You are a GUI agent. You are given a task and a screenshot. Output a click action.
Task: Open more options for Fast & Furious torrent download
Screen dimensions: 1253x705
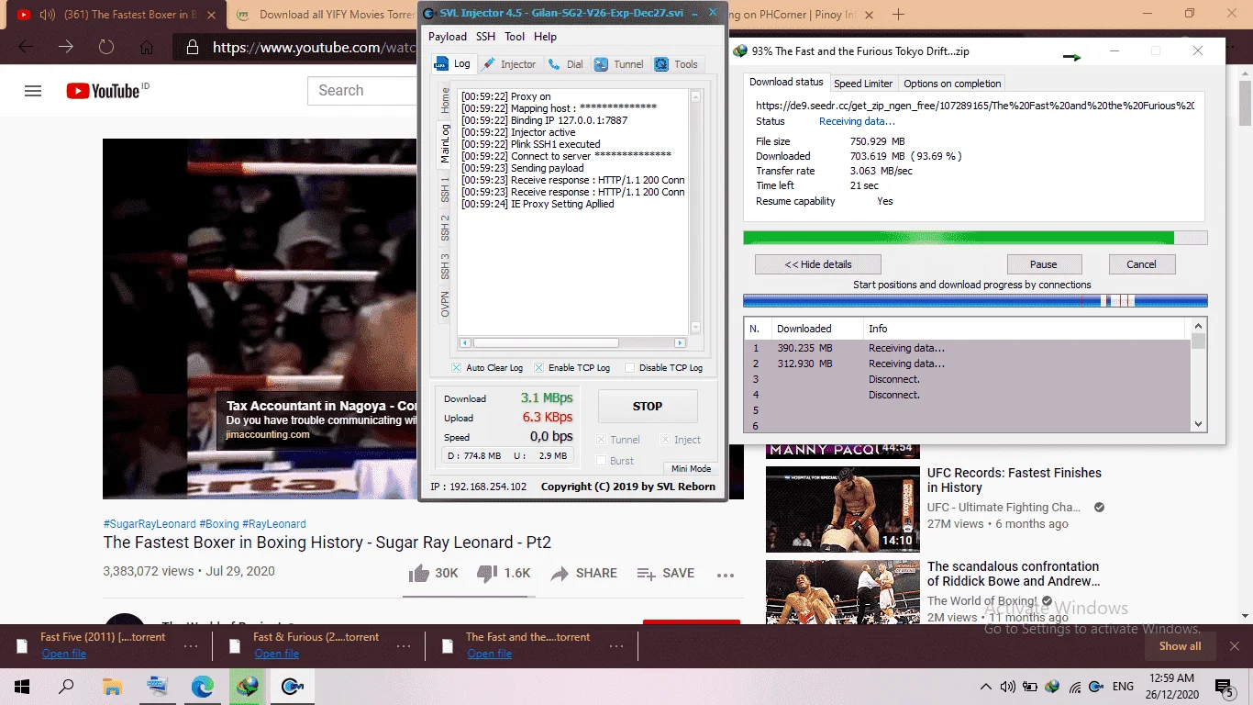(404, 645)
